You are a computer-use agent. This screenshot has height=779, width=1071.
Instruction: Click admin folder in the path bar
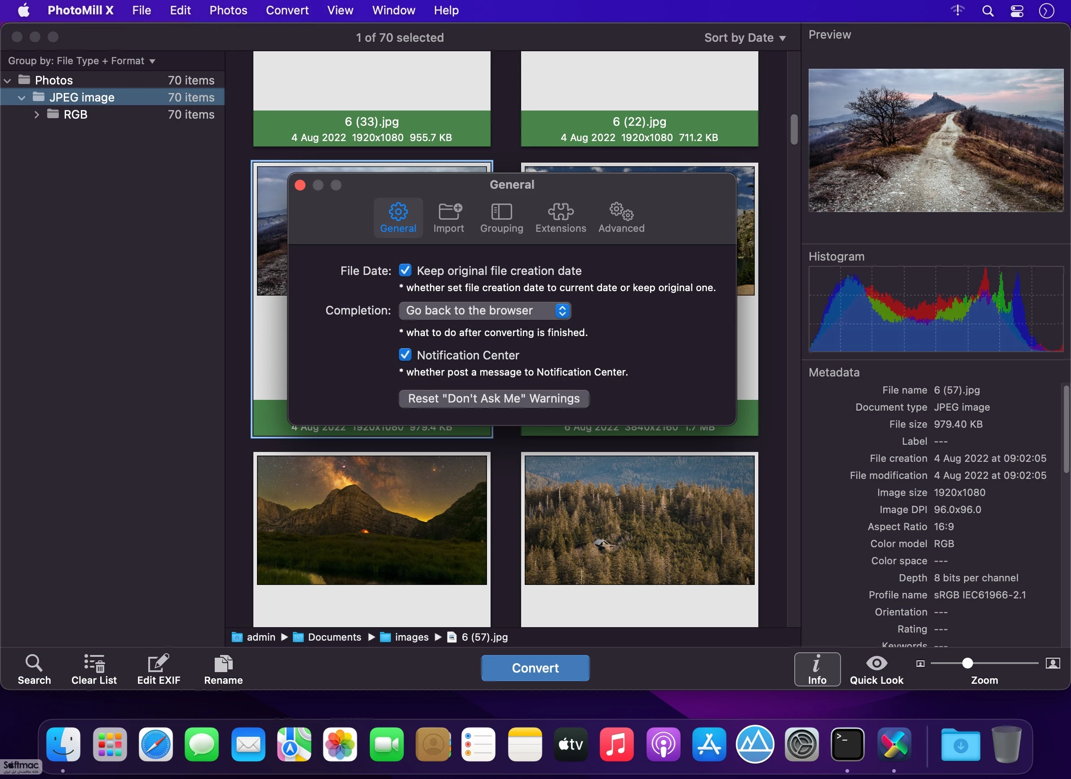253,637
